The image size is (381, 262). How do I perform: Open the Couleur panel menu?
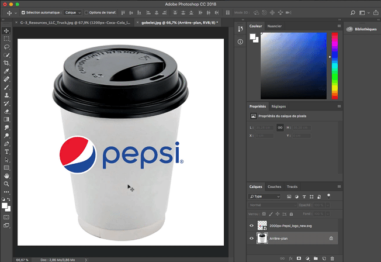tap(339, 26)
